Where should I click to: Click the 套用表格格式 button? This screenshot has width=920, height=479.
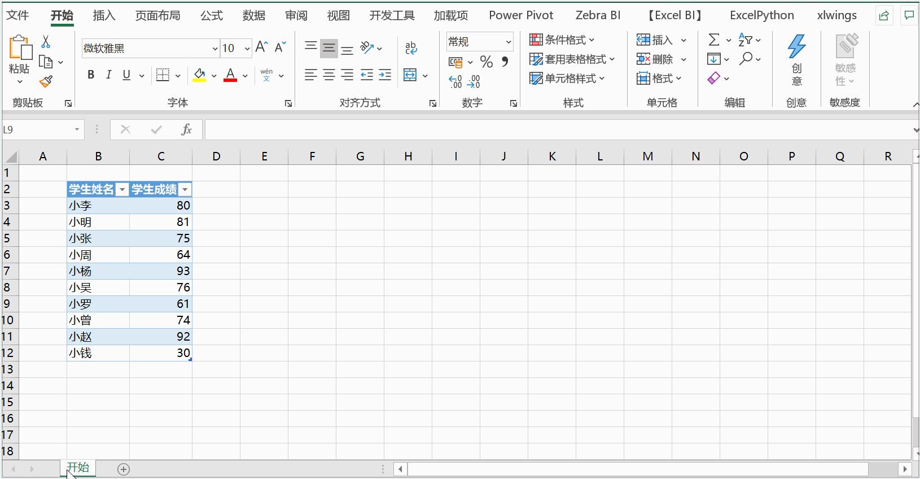[572, 59]
